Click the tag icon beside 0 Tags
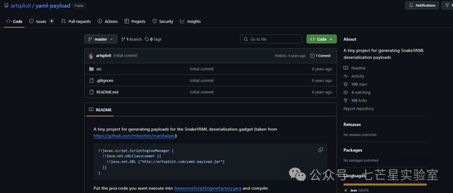This screenshot has height=193, width=453. click(x=147, y=39)
